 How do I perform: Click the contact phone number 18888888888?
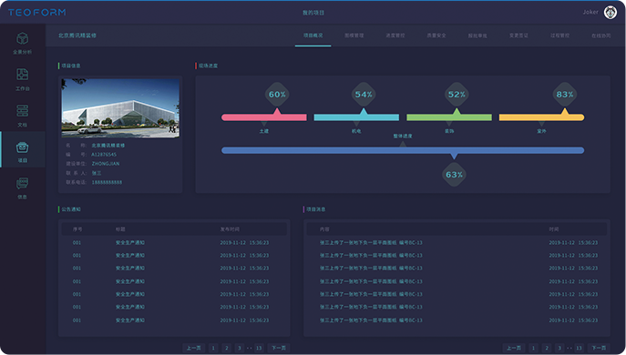point(107,182)
